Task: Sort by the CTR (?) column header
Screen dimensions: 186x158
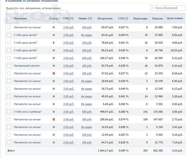Action: coord(123,18)
